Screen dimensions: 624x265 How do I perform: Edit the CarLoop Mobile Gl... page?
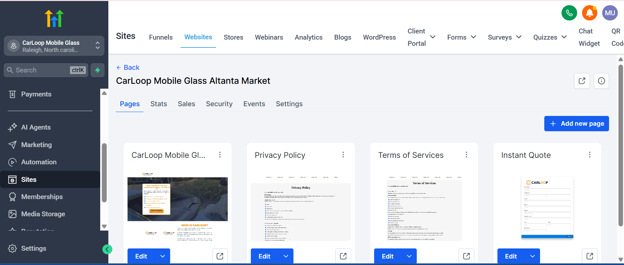point(141,256)
